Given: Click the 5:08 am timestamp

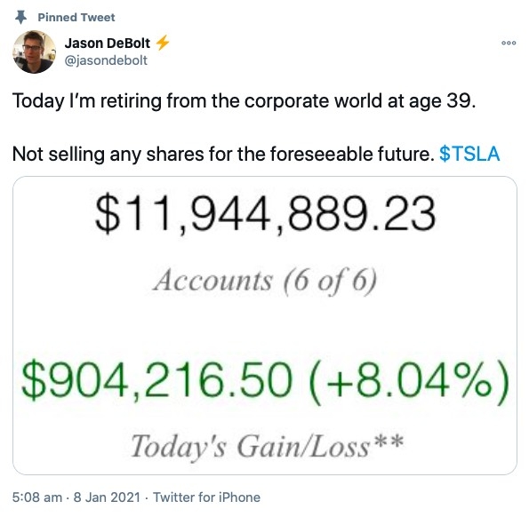Looking at the screenshot, I should click(37, 497).
